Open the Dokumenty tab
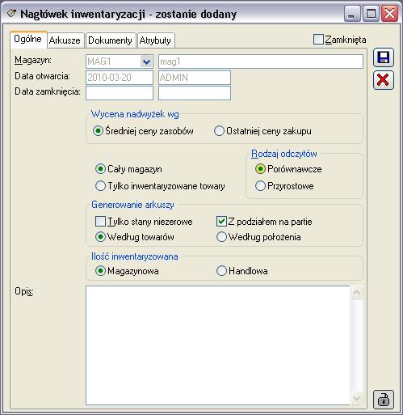Screen dimensions: 403x415 coord(110,40)
